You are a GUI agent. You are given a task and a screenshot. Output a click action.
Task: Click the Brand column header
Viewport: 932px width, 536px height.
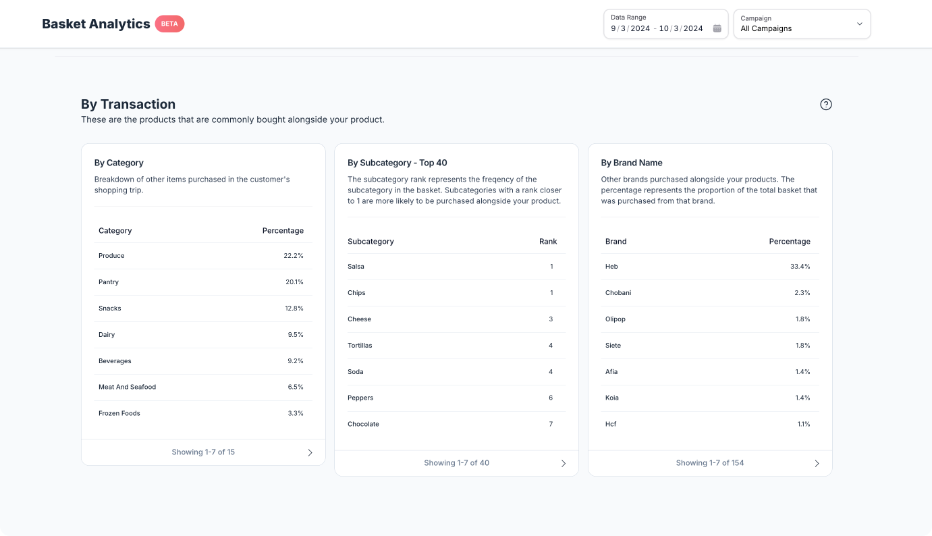(x=615, y=242)
